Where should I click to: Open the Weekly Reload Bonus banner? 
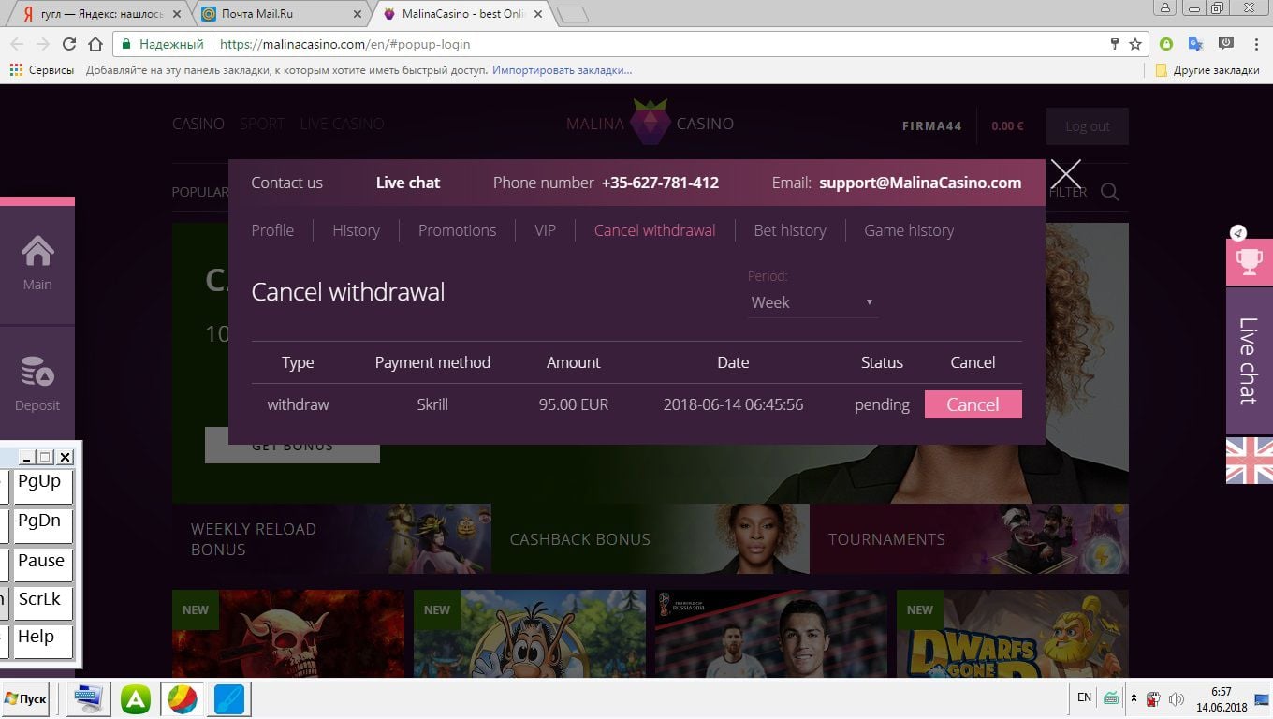(331, 539)
